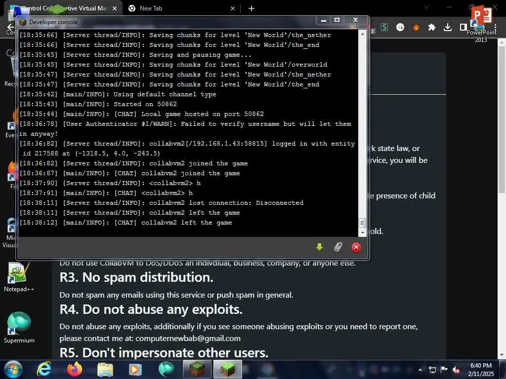Screen dimensions: 506x379
Task: Click the 'collabvm2 joined the game' Server thread line
Action: click(133, 163)
